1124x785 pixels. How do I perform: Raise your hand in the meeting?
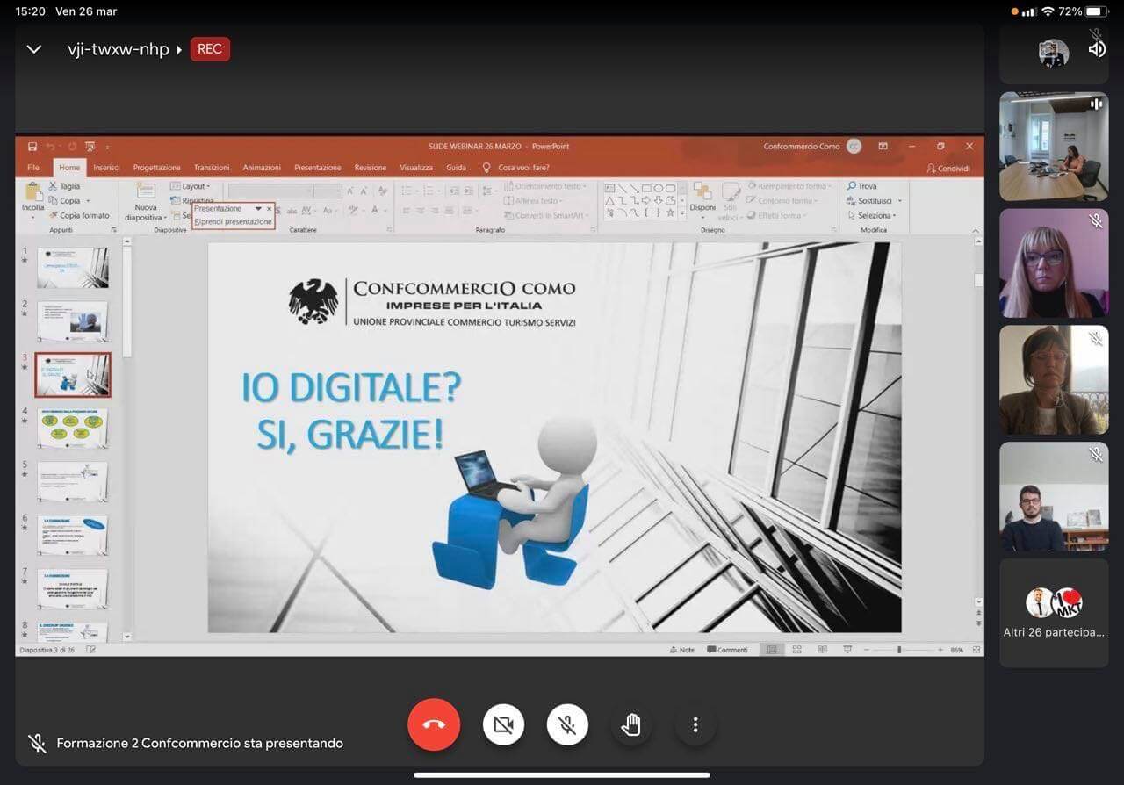(x=631, y=724)
